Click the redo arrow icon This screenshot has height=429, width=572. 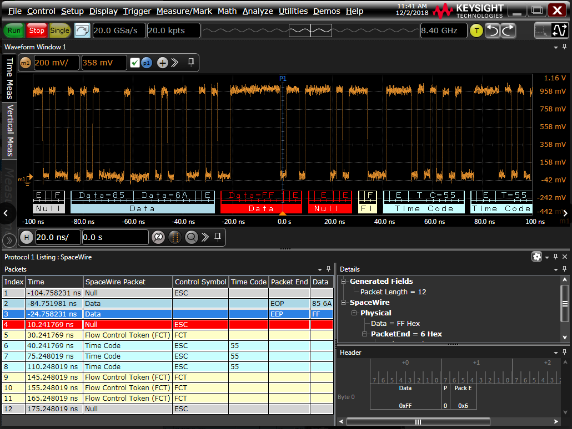pos(508,31)
